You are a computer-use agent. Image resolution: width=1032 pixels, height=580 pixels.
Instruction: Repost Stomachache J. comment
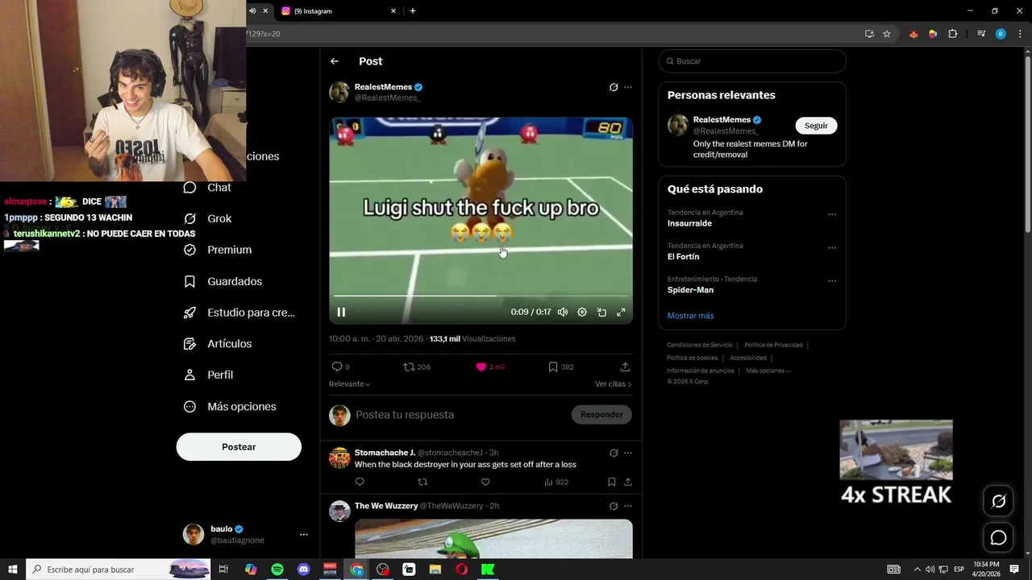tap(422, 482)
